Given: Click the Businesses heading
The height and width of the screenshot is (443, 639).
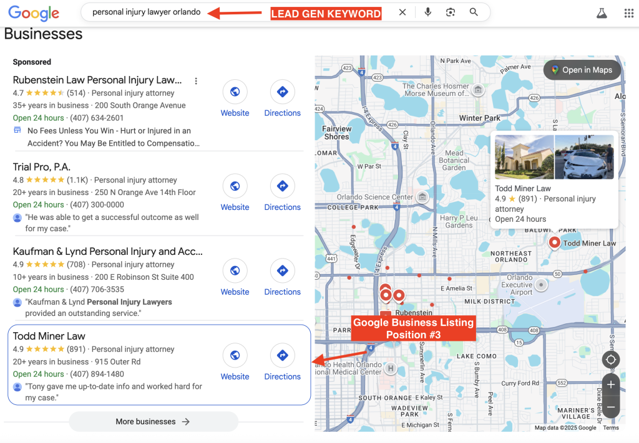Looking at the screenshot, I should 43,34.
